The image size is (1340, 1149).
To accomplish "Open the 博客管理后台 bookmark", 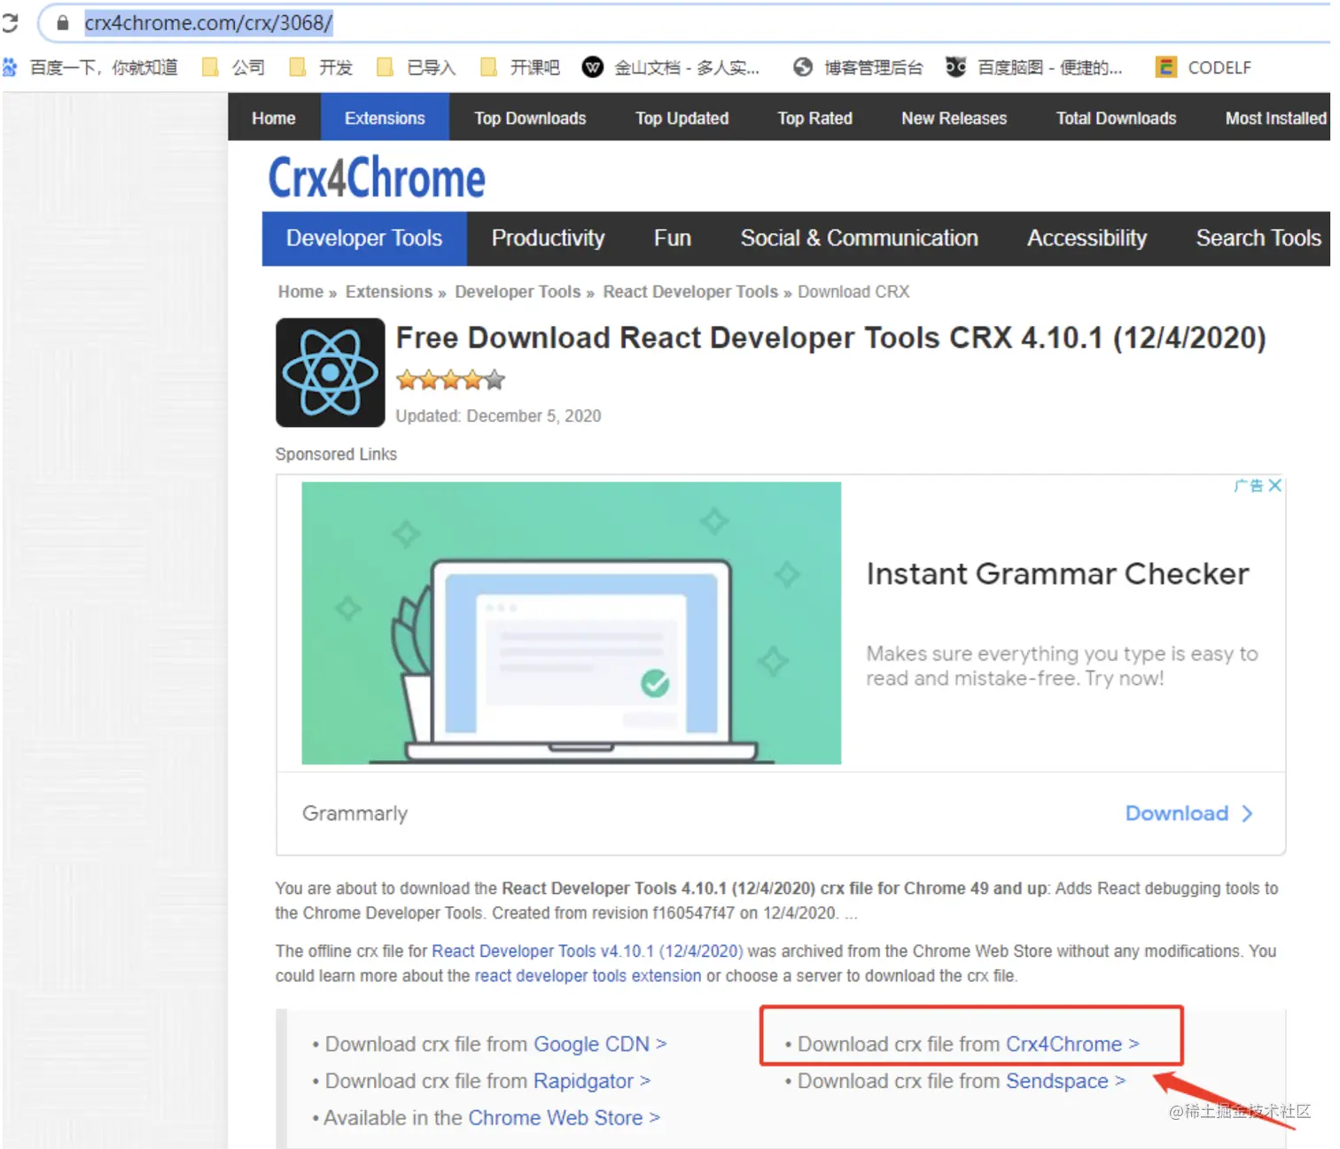I will pyautogui.click(x=858, y=67).
